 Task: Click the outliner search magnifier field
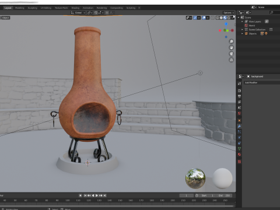point(275,12)
